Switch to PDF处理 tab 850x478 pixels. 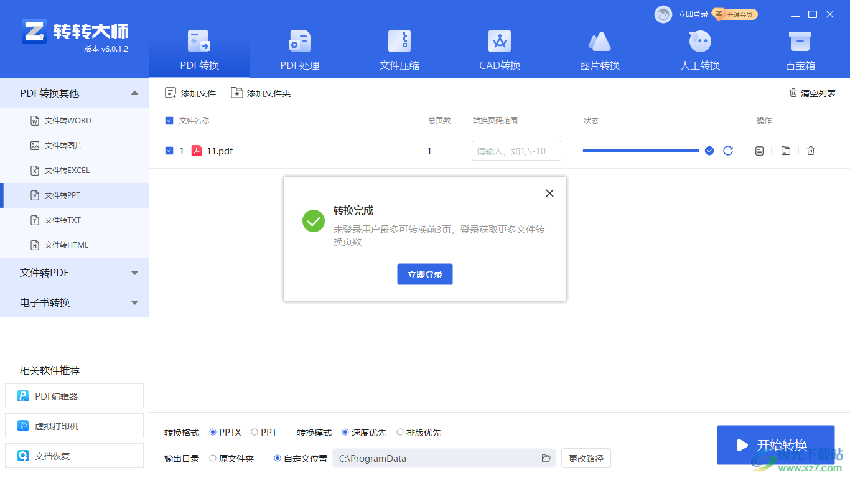(299, 51)
